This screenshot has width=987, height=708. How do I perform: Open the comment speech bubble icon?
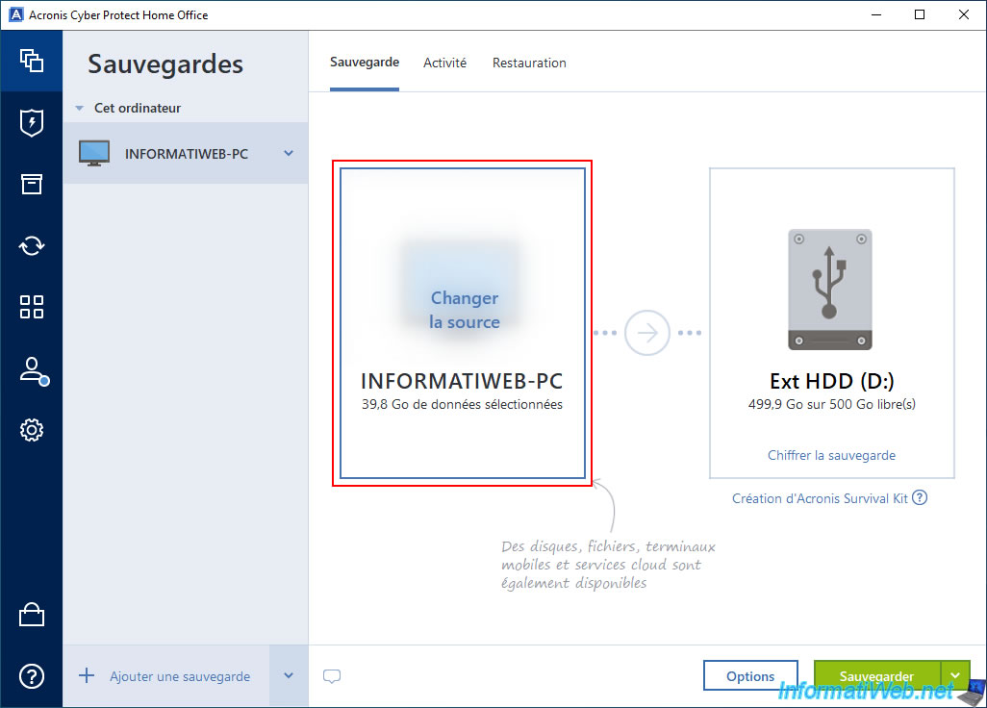[x=332, y=676]
